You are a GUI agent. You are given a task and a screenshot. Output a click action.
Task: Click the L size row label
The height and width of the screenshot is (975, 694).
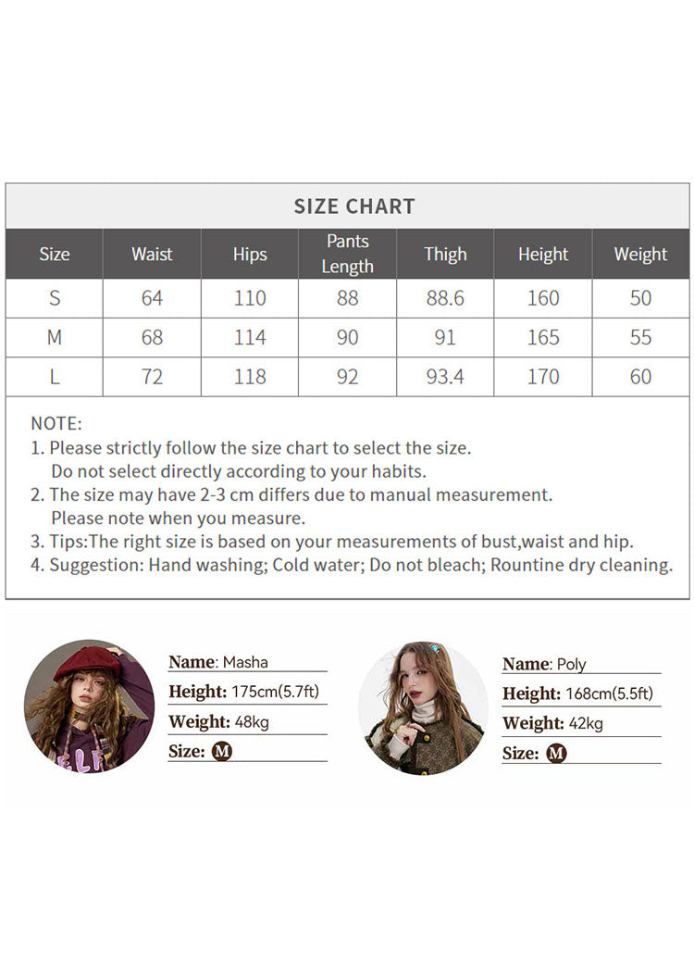(55, 377)
